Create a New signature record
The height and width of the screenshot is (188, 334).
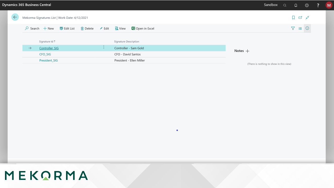(x=49, y=28)
